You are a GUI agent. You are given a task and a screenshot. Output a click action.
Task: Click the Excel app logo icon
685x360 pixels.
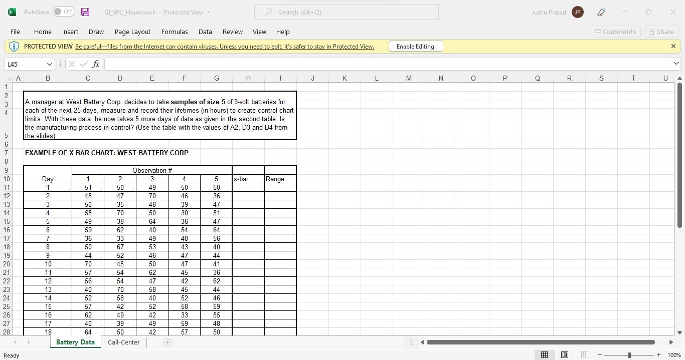click(12, 12)
